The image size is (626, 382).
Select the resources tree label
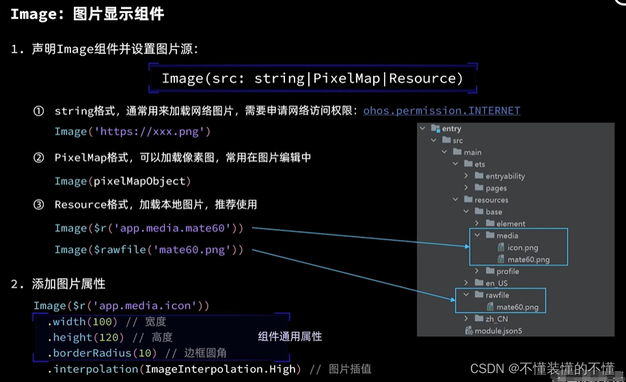(491, 200)
